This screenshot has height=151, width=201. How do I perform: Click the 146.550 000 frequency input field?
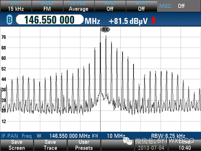(x=49, y=20)
